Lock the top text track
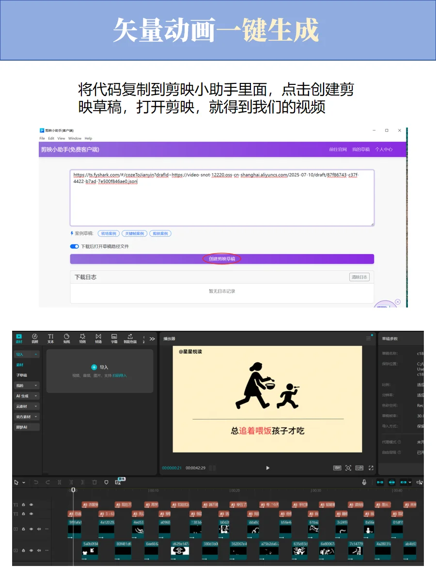This screenshot has width=436, height=582. pyautogui.click(x=23, y=505)
